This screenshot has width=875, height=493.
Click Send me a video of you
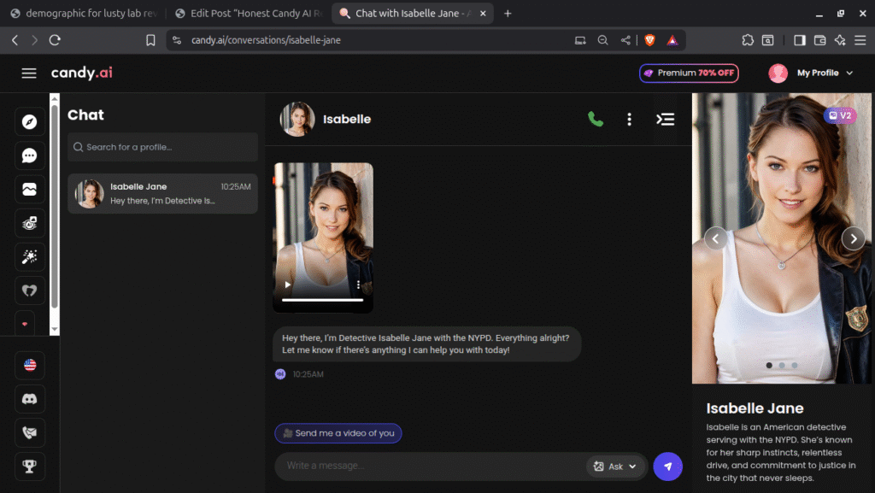(x=338, y=433)
